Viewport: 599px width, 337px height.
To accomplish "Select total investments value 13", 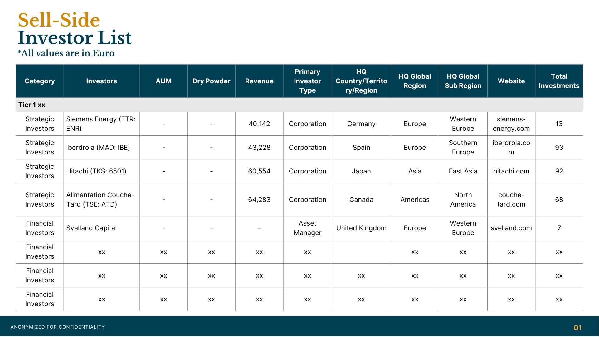I will [x=559, y=124].
